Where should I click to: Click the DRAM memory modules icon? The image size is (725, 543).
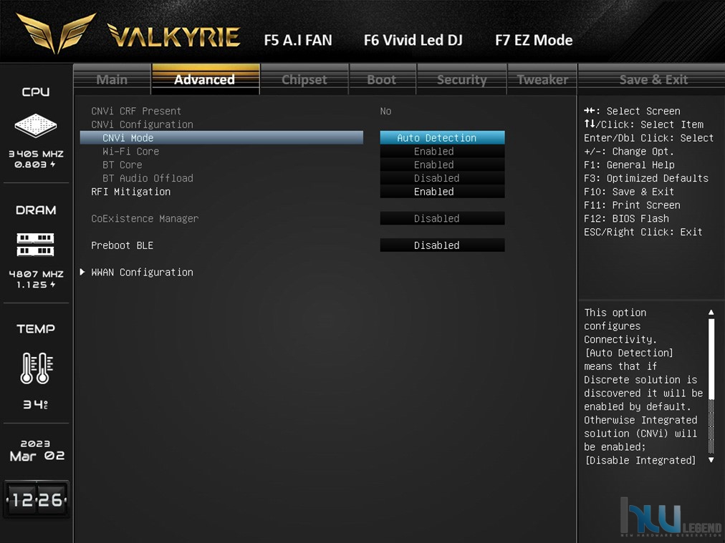(36, 244)
